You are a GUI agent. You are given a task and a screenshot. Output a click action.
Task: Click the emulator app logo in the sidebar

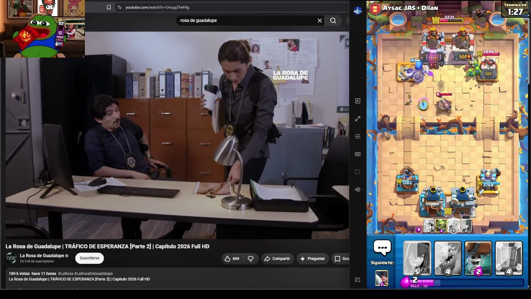(x=358, y=11)
